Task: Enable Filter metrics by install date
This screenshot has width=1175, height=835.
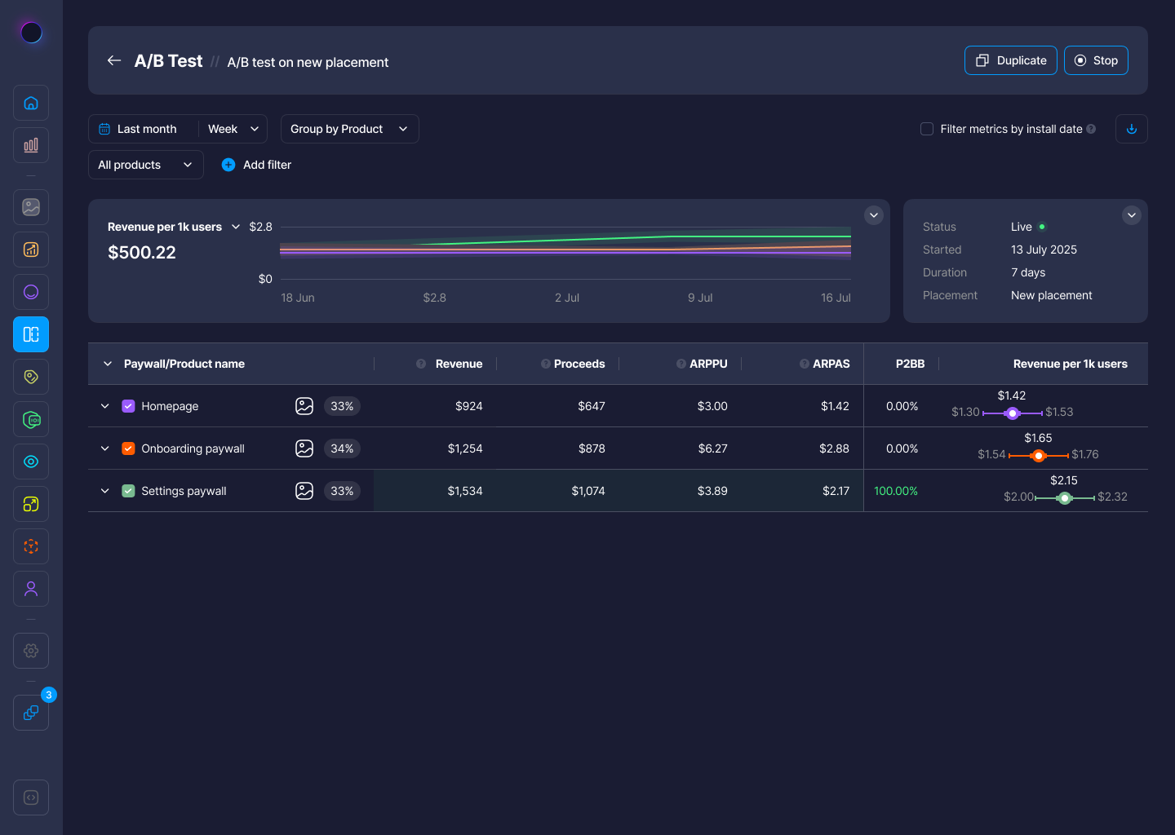Action: click(927, 129)
